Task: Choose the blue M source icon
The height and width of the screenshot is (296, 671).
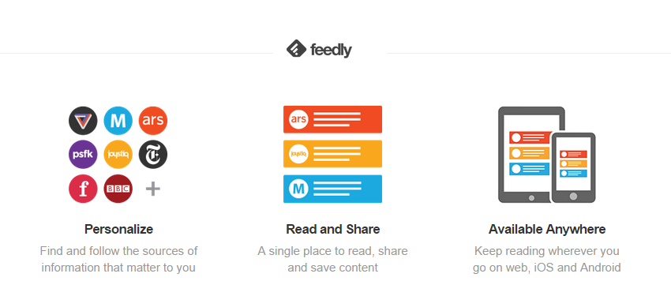Action: tap(118, 121)
